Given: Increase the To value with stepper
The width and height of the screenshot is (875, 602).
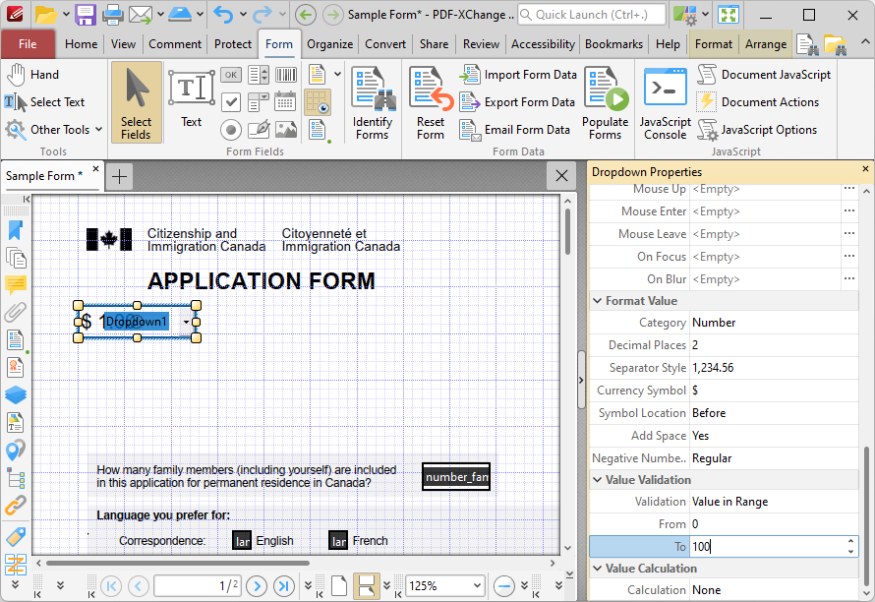Looking at the screenshot, I should [x=850, y=541].
